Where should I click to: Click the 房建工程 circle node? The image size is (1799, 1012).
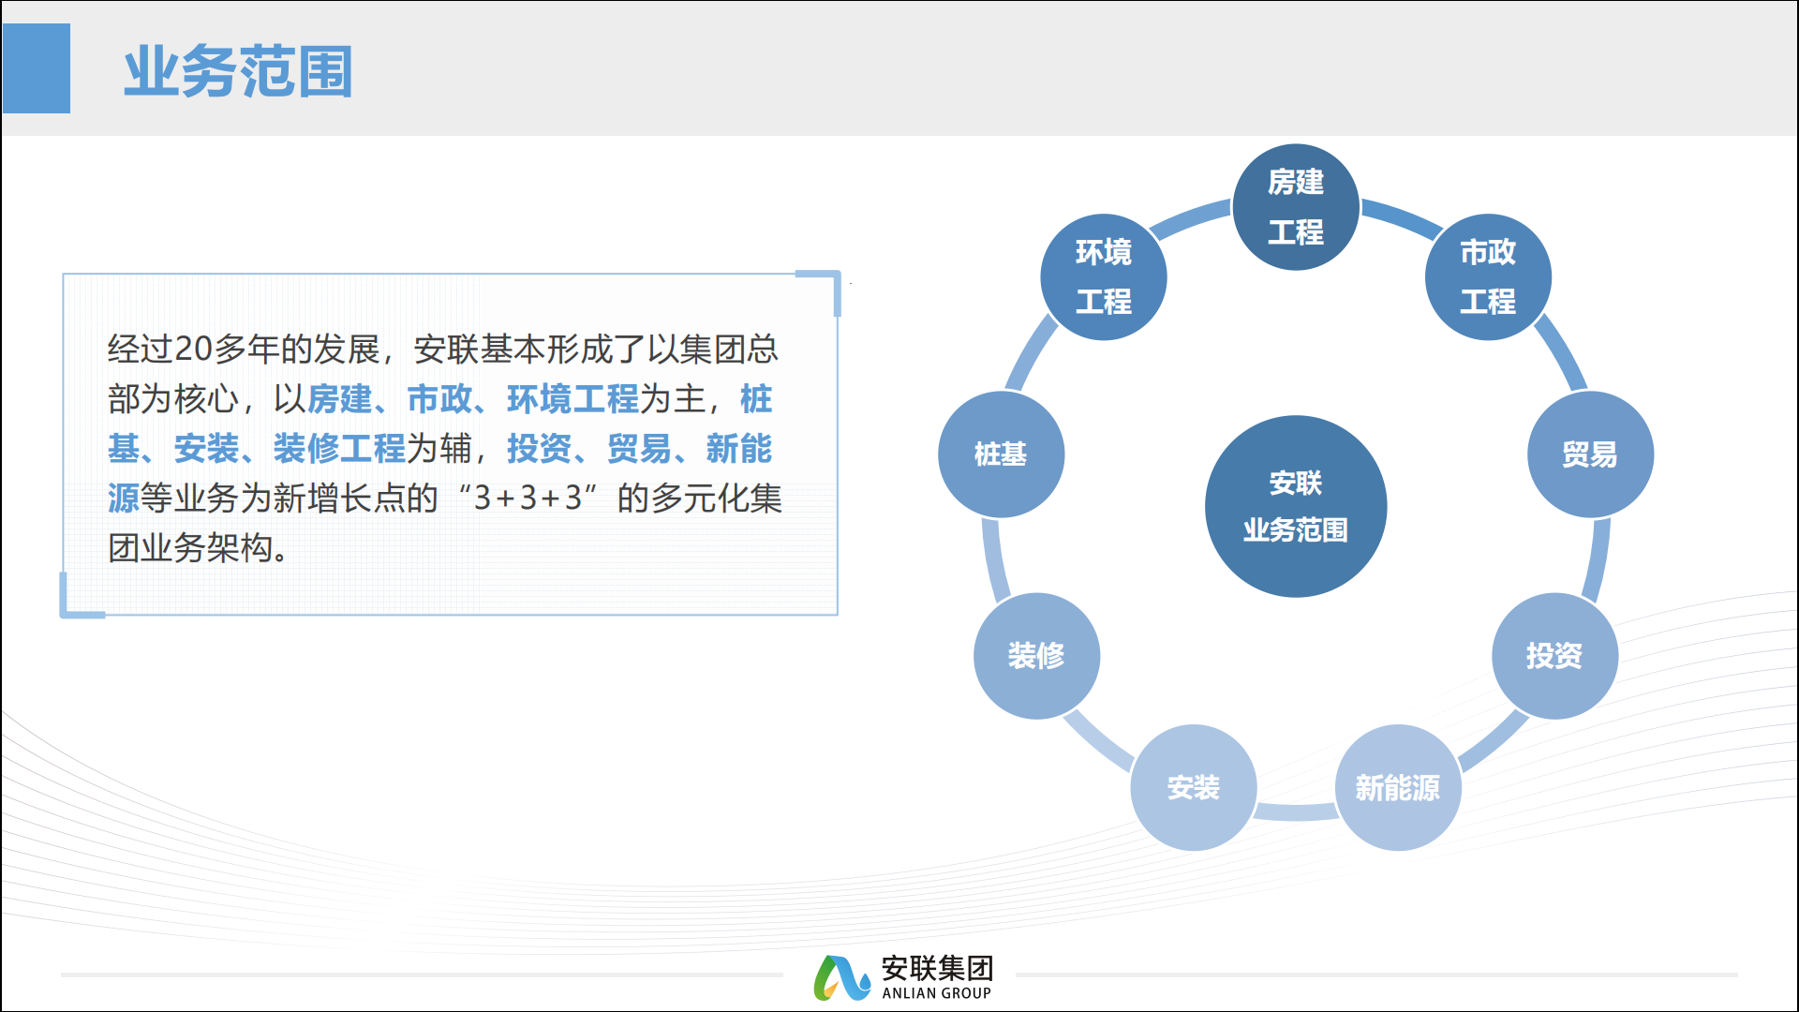(1296, 207)
